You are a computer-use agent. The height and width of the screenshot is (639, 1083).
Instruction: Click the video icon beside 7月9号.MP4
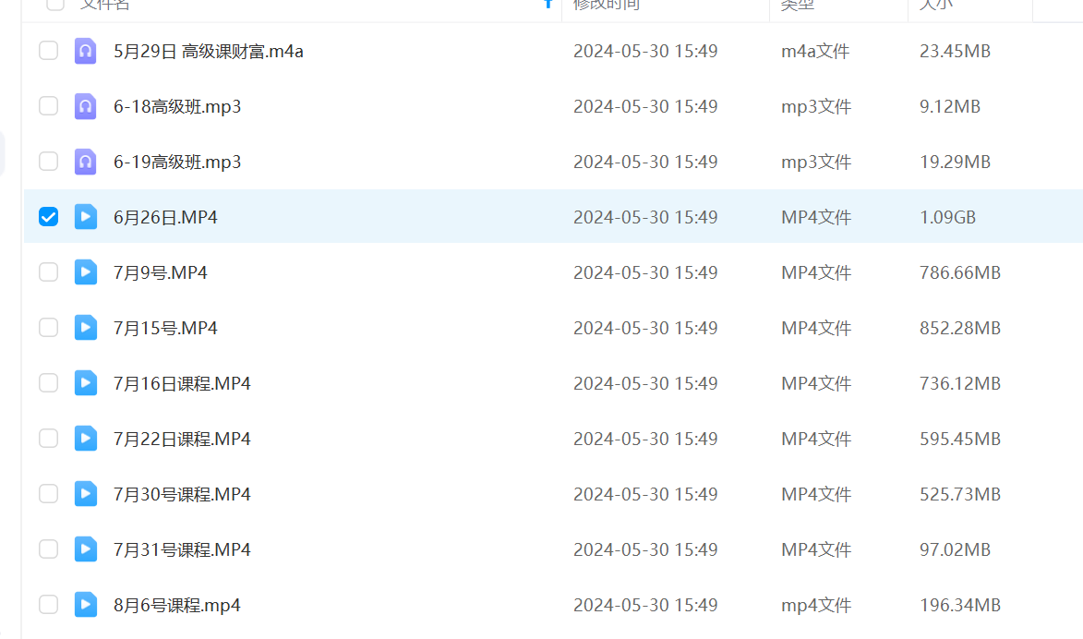click(x=86, y=272)
